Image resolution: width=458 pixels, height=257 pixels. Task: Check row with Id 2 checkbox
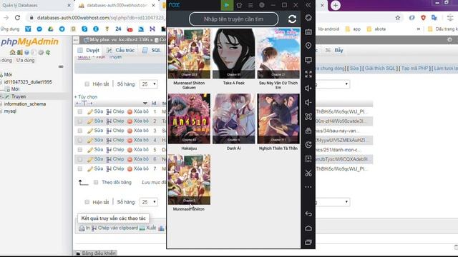click(79, 121)
